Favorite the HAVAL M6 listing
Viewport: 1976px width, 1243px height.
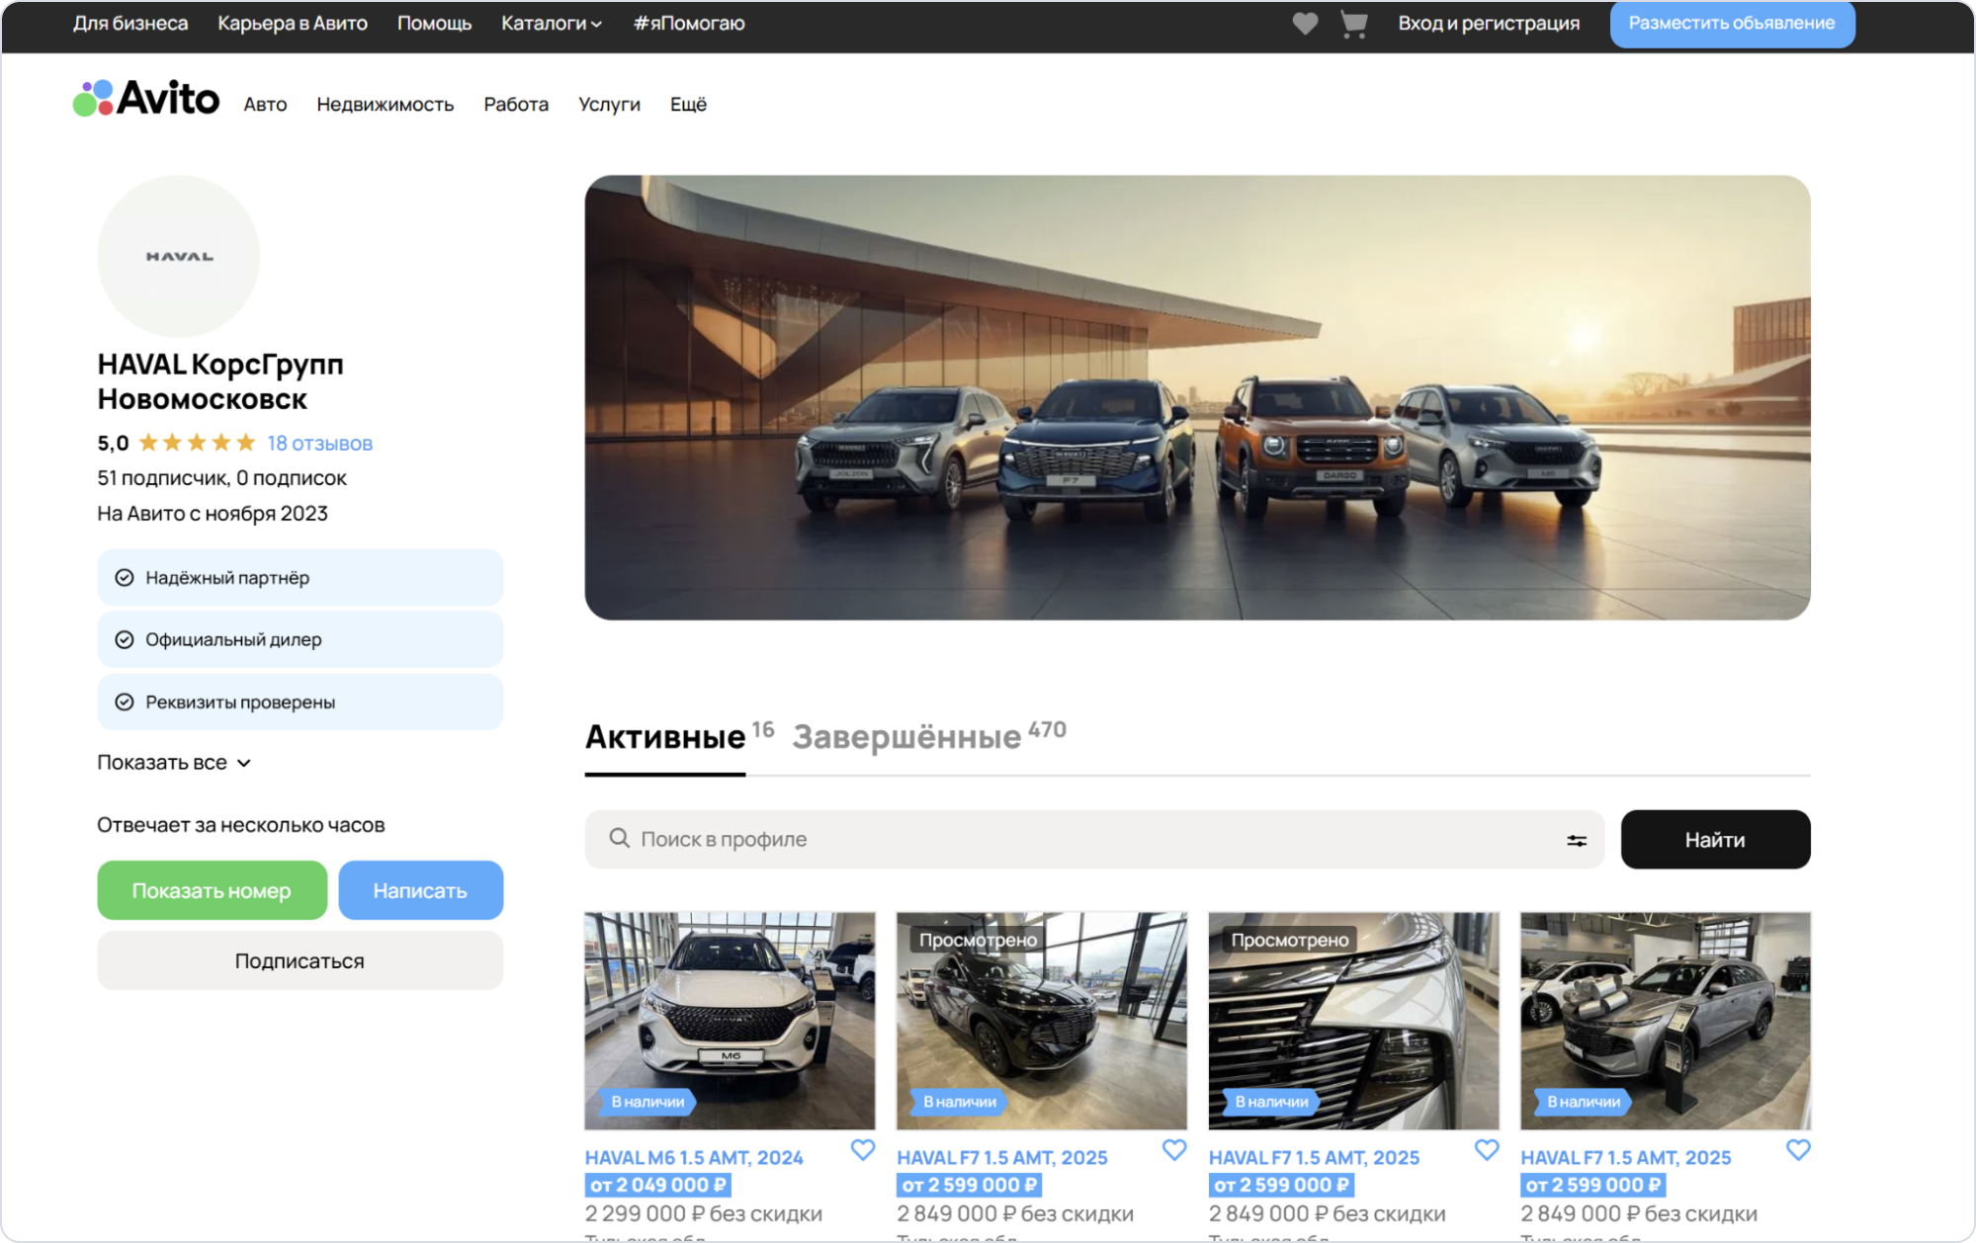[862, 1150]
